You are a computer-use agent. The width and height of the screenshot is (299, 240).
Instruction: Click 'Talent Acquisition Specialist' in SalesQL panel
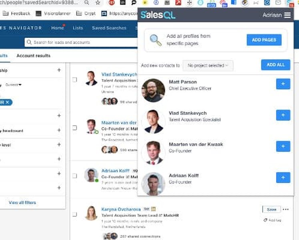(x=195, y=120)
